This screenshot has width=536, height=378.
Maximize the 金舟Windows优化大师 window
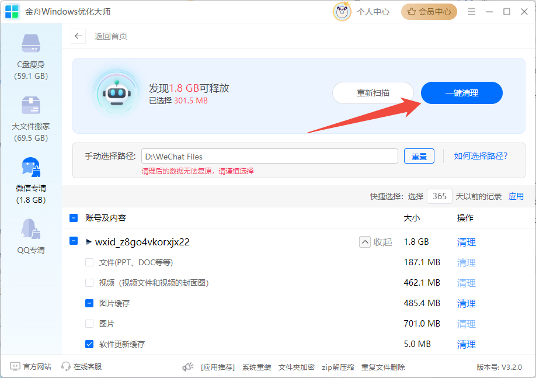click(507, 12)
